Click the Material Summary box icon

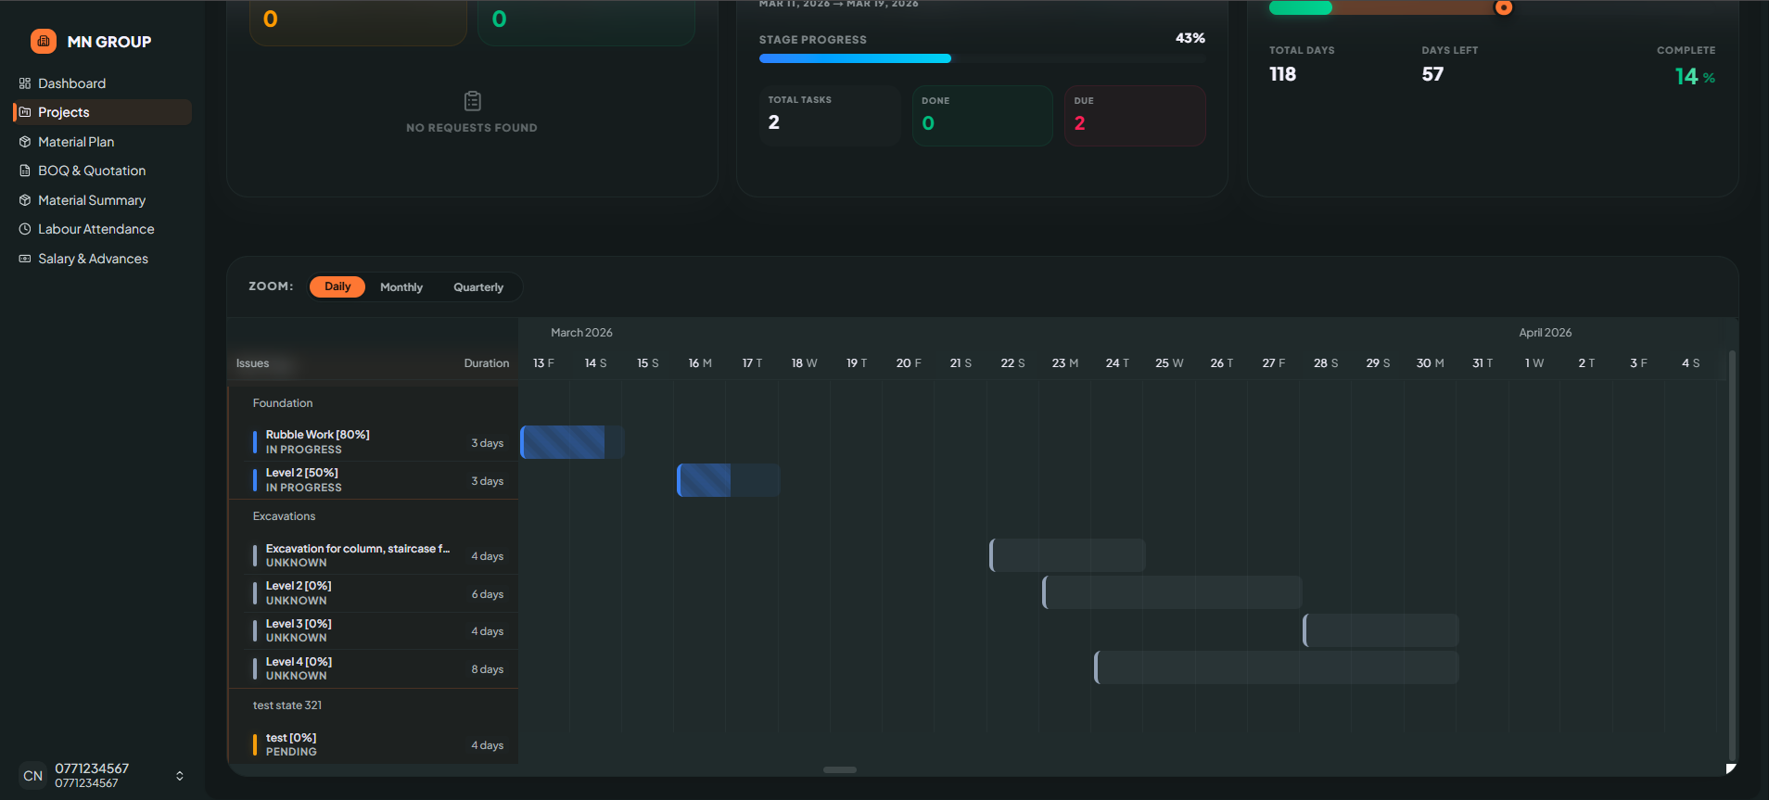[25, 200]
